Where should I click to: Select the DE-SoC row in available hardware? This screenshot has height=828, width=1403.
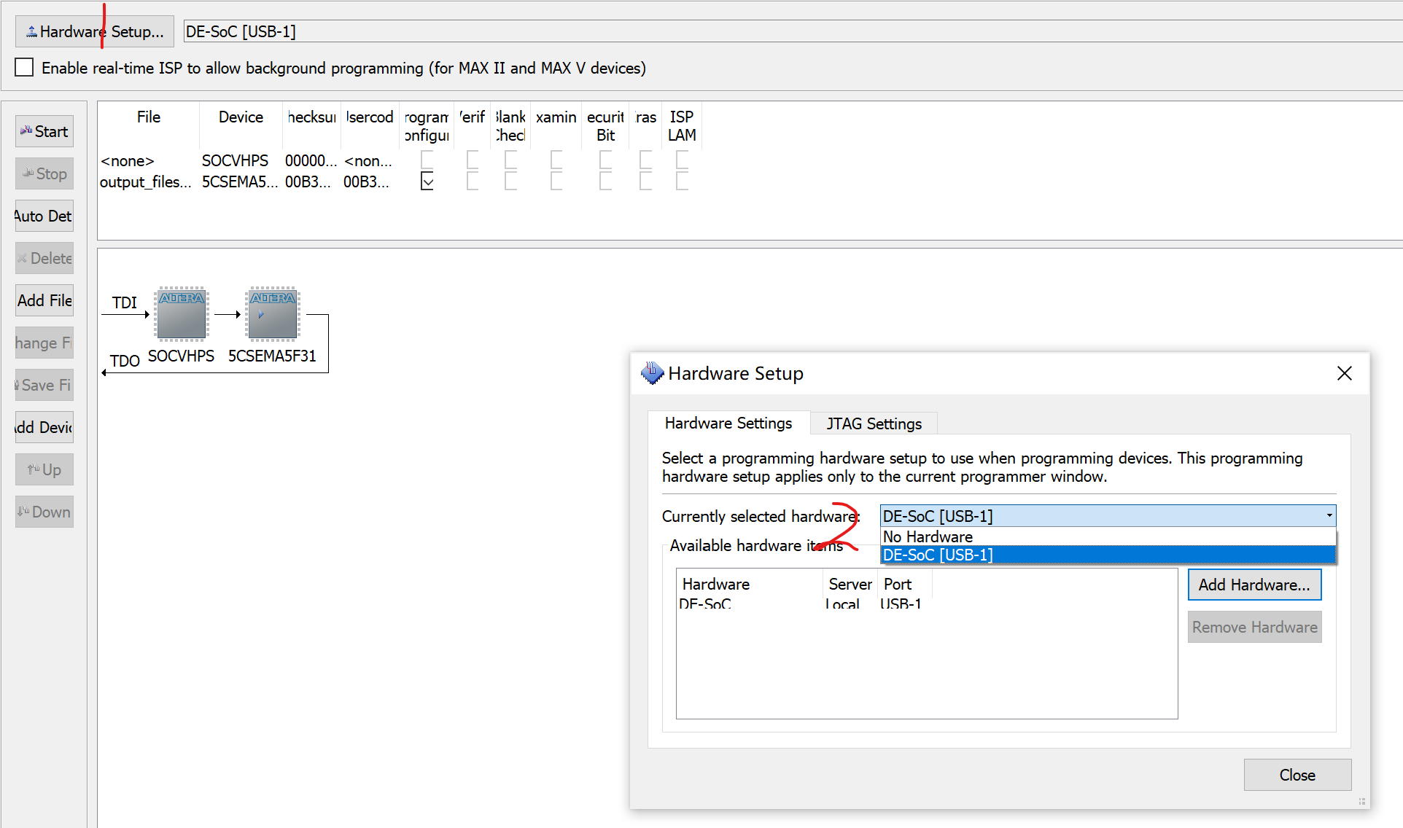[705, 604]
